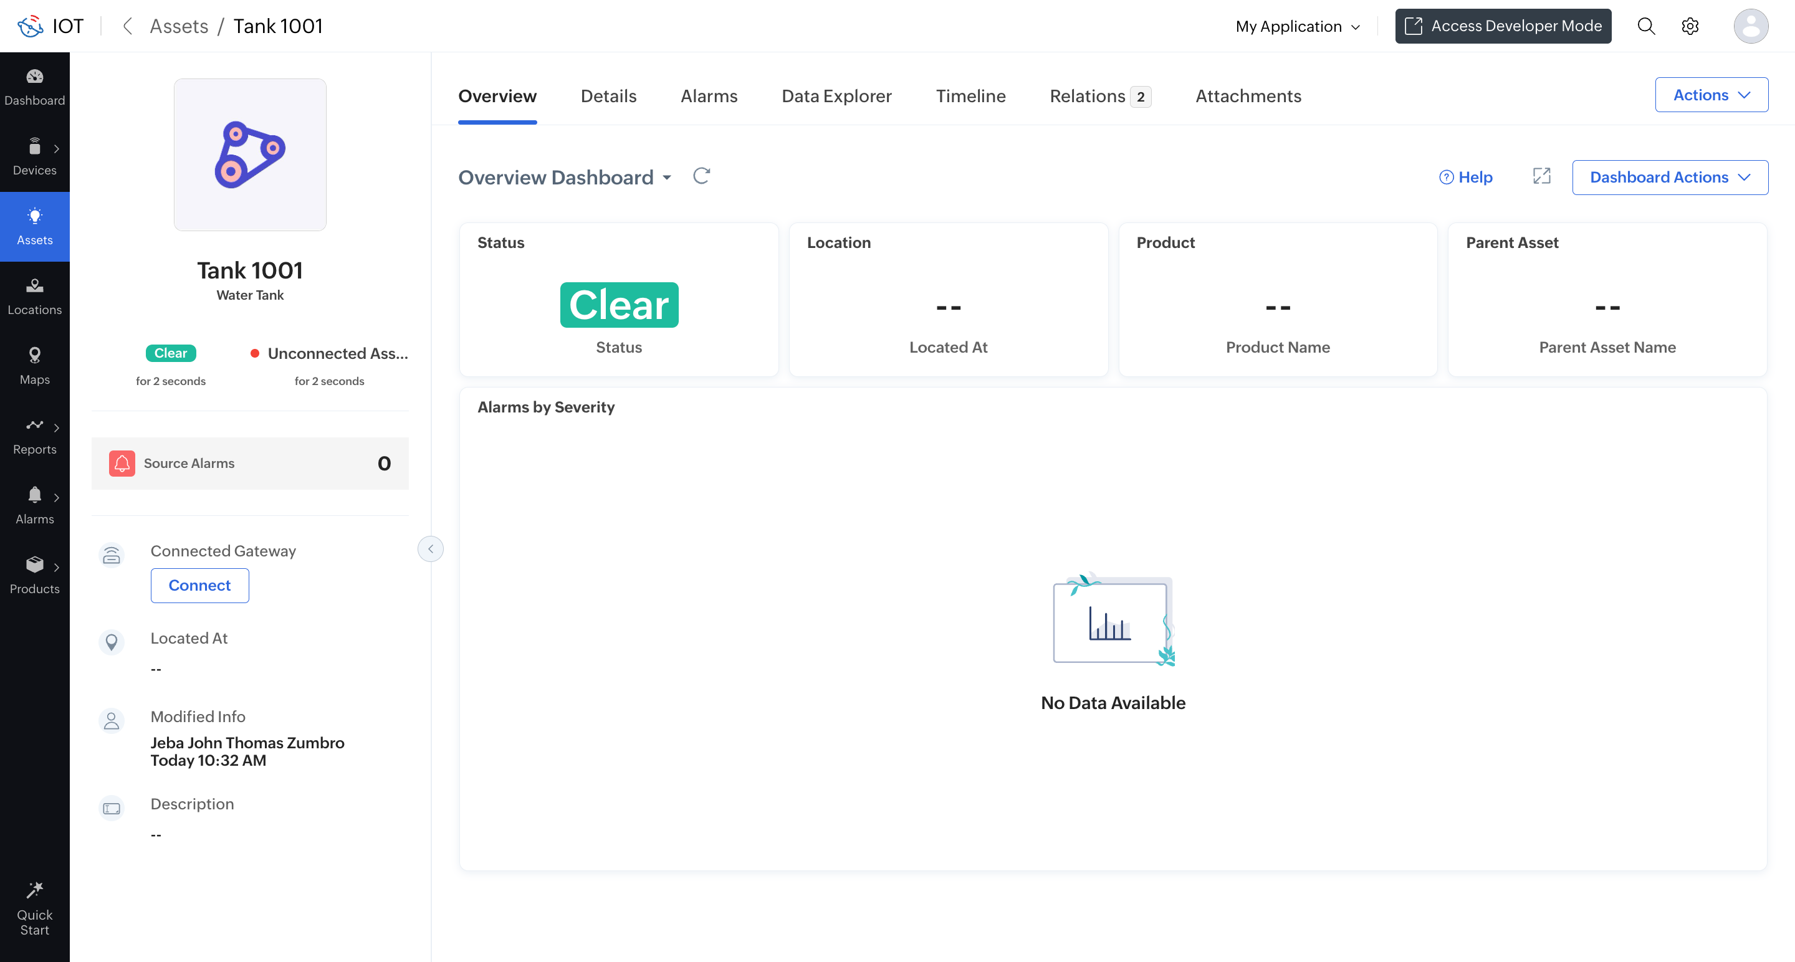The height and width of the screenshot is (962, 1795).
Task: Click the Parent Asset Name label
Action: [x=1607, y=347]
